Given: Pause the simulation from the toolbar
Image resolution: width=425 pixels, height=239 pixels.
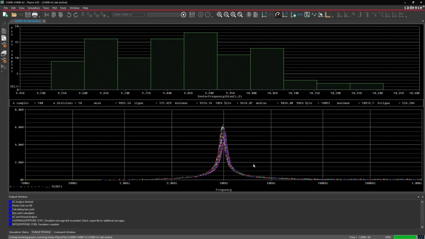Looking at the screenshot, I should 200,15.
